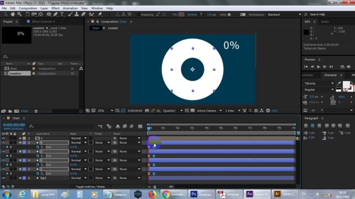The image size is (355, 199).
Task: Click the white fill color swatch
Action: click(x=346, y=84)
